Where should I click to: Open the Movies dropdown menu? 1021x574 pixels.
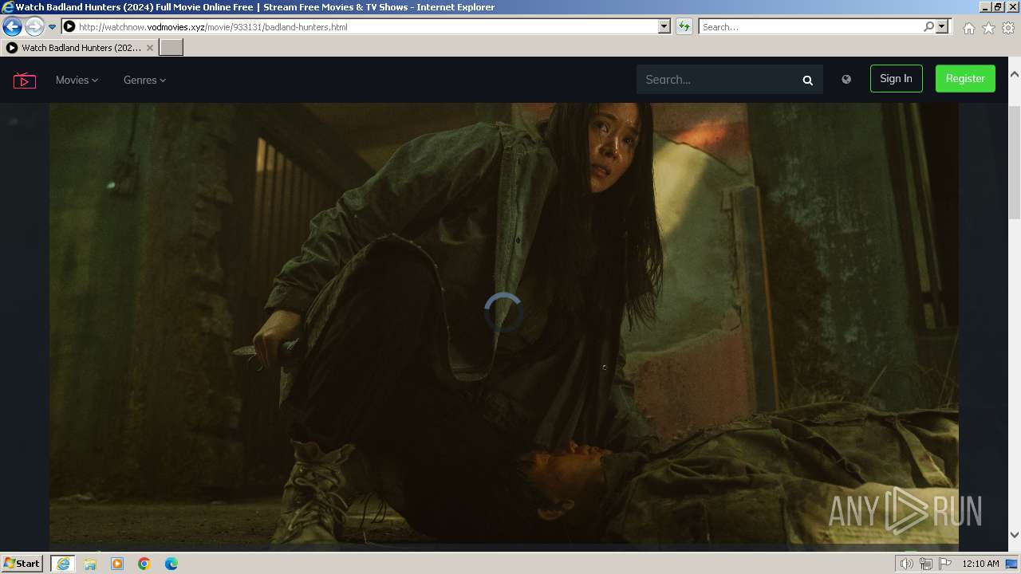(77, 80)
